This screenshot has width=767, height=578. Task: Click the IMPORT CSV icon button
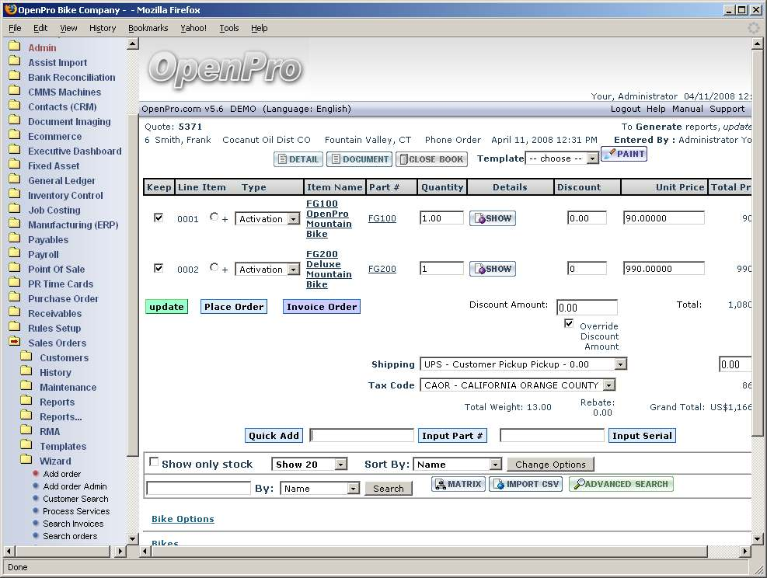(x=525, y=484)
